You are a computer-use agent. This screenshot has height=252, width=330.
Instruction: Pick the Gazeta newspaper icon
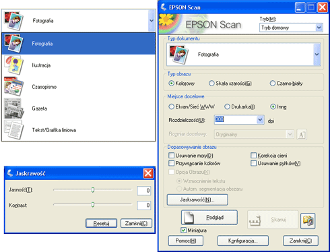[14, 108]
